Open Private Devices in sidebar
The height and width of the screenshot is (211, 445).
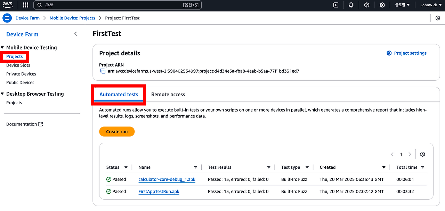pyautogui.click(x=21, y=74)
